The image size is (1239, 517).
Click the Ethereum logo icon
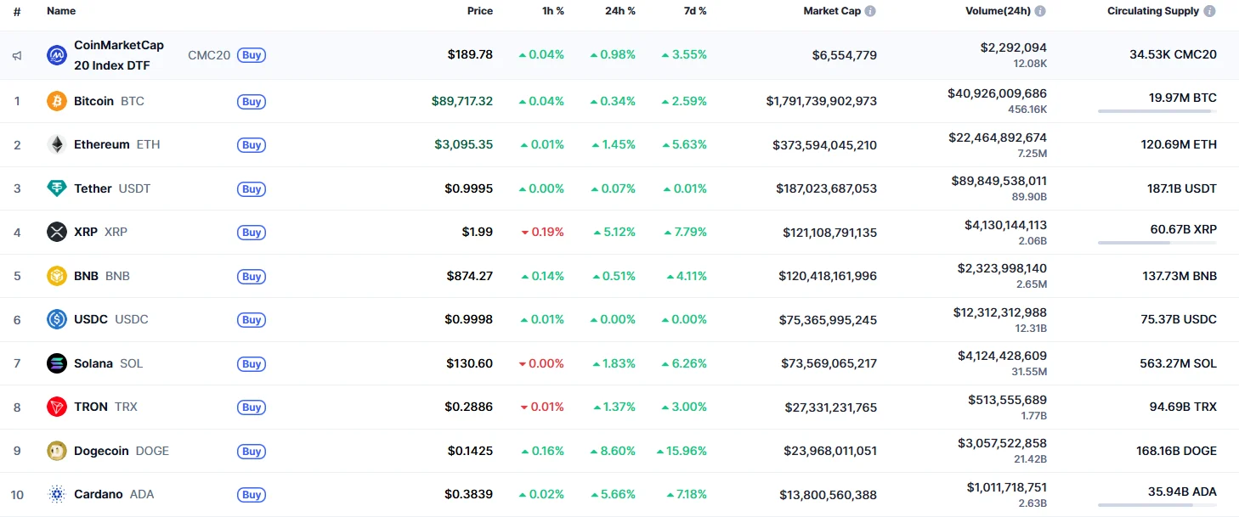coord(57,144)
